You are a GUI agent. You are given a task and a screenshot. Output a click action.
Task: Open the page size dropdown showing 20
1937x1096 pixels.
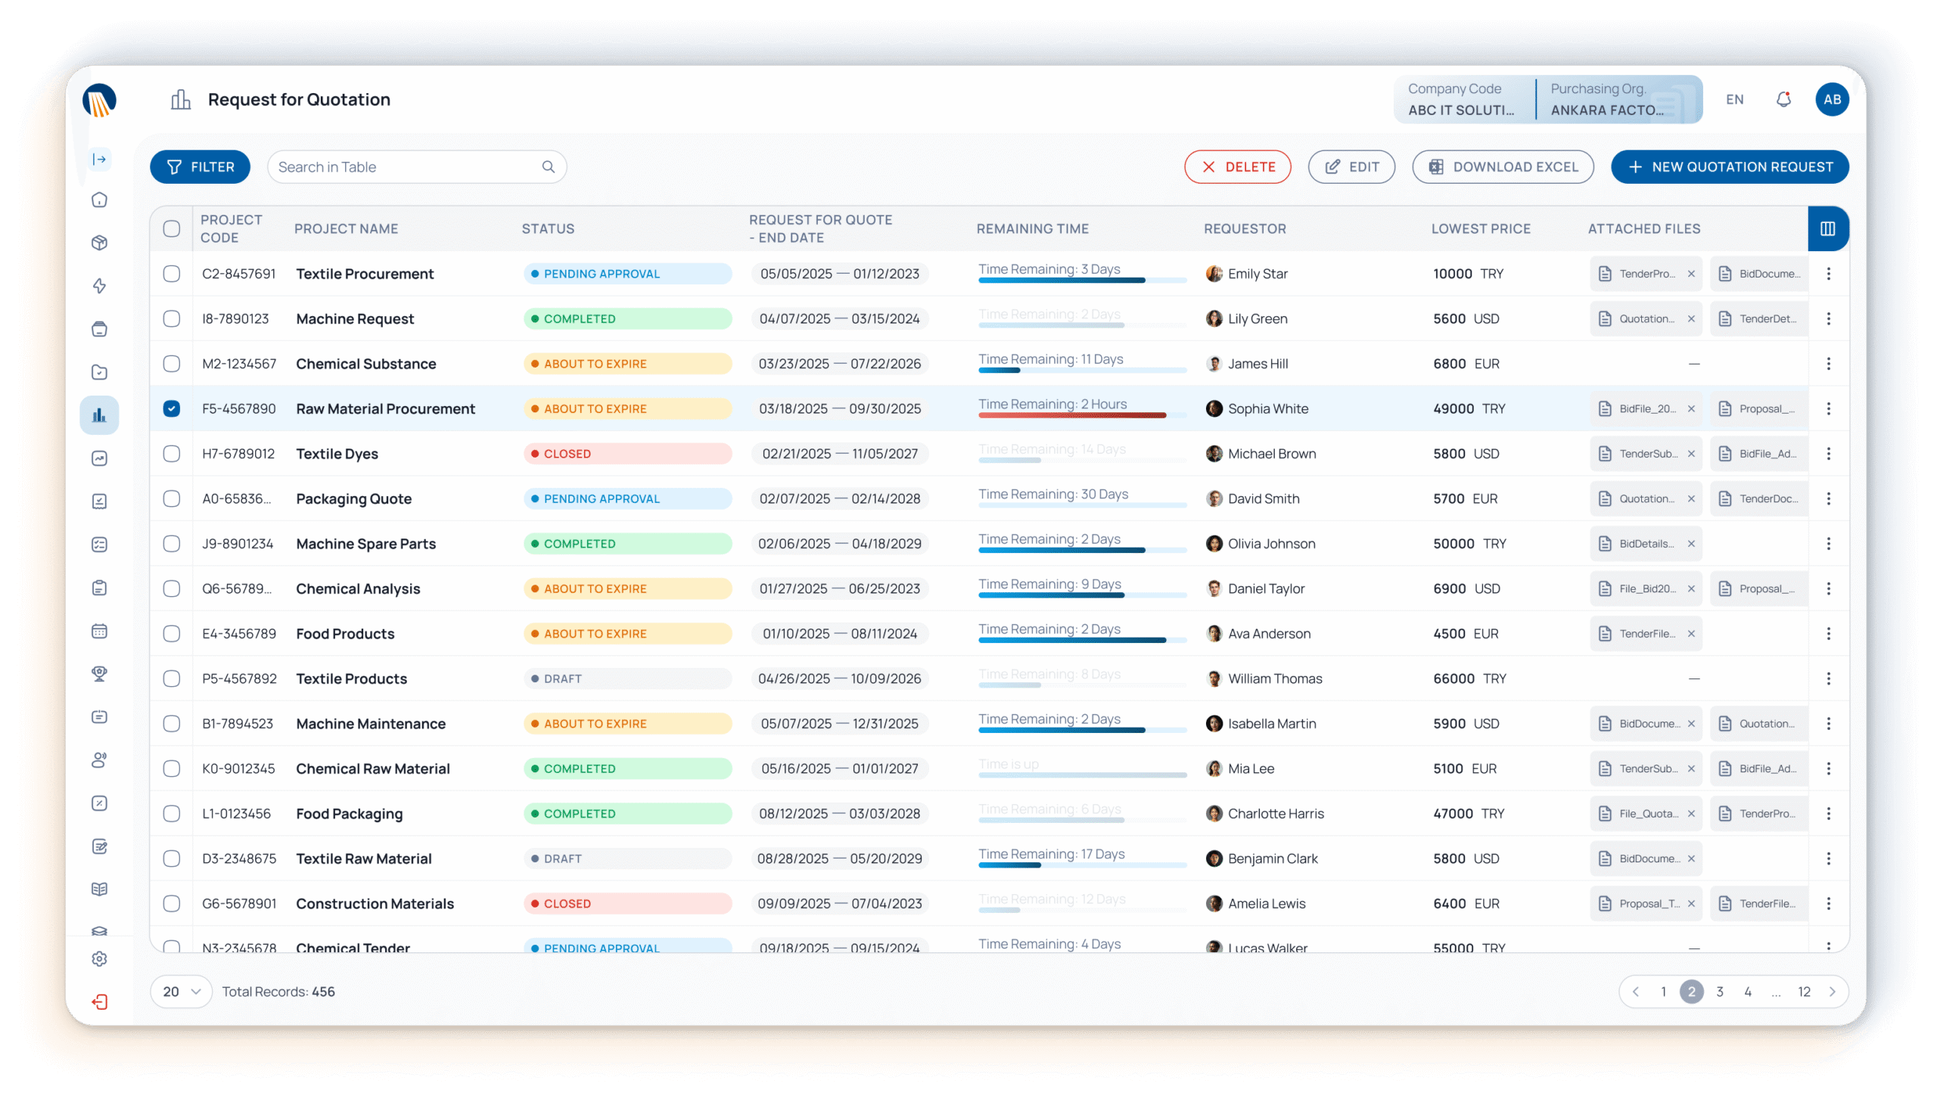point(182,991)
